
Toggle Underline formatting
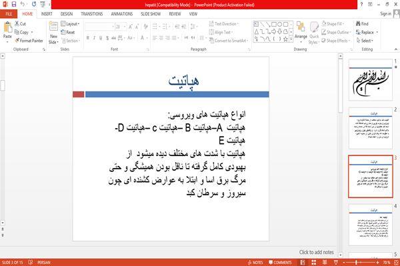coord(101,38)
